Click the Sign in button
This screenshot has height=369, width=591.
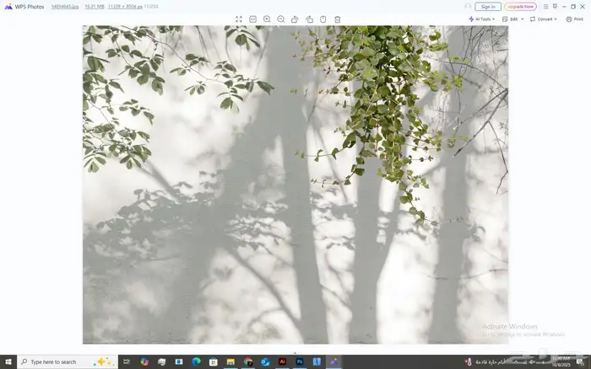point(488,6)
